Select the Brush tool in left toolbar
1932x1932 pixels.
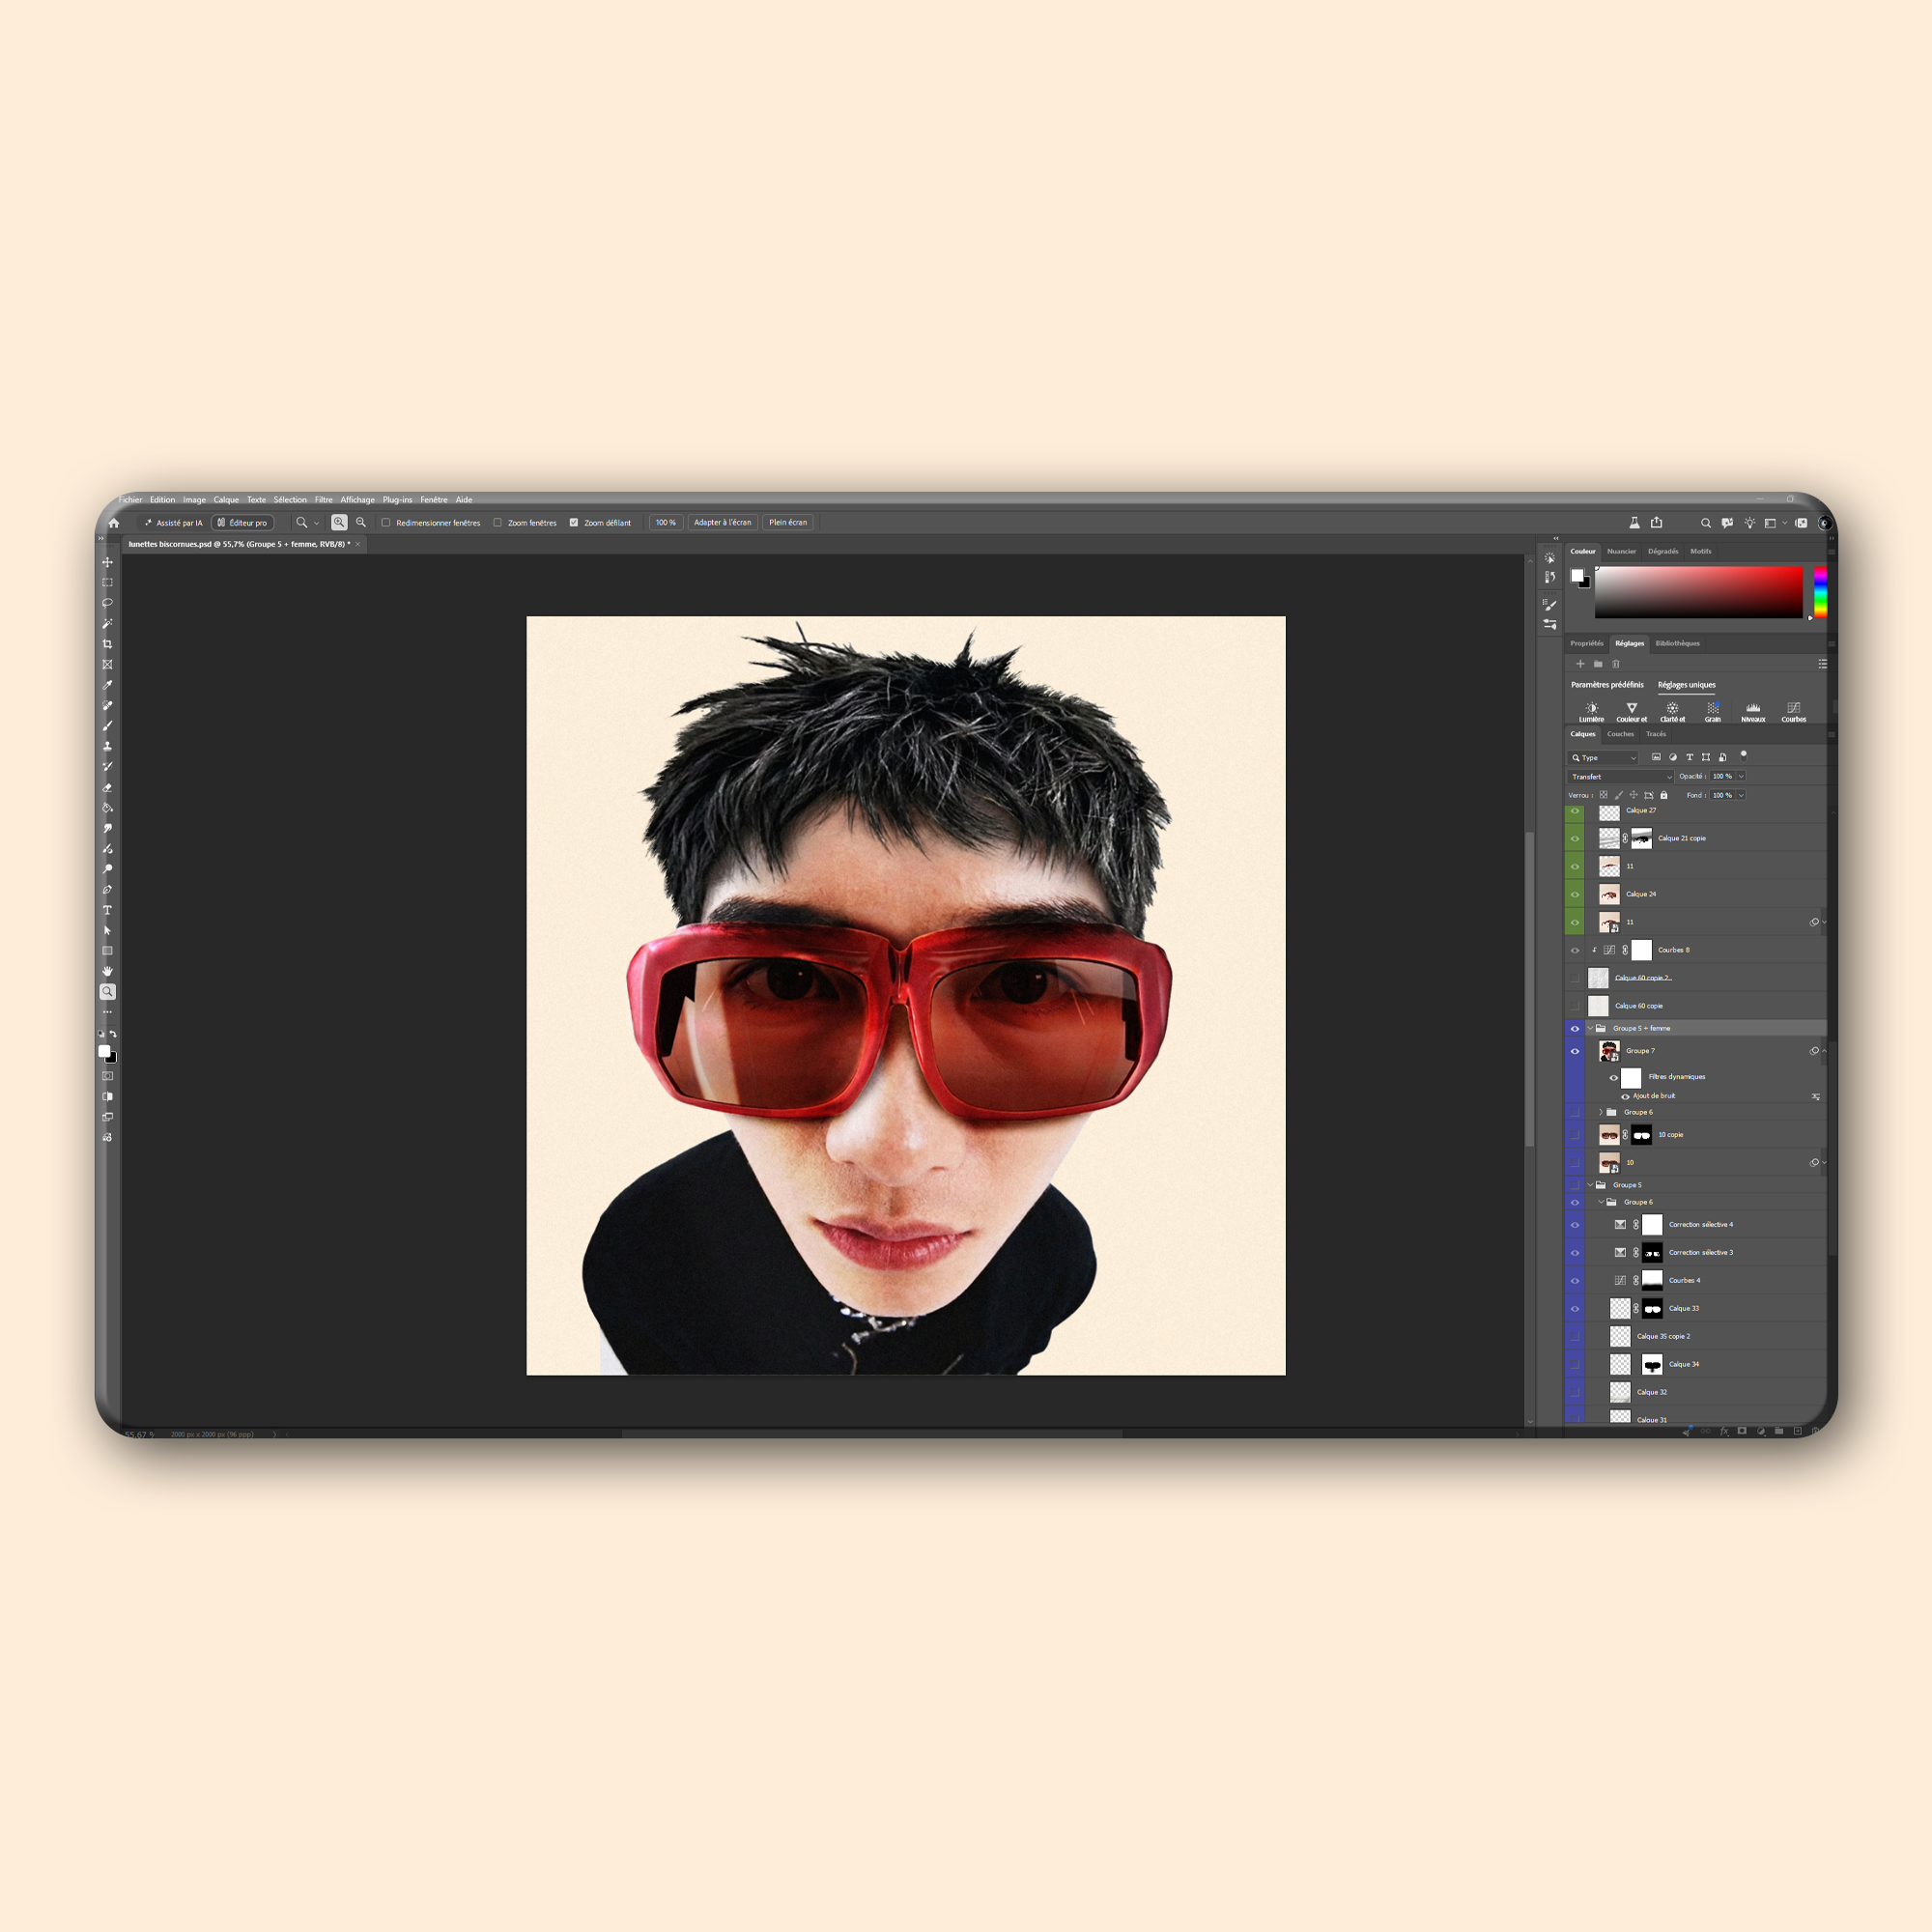[x=107, y=726]
